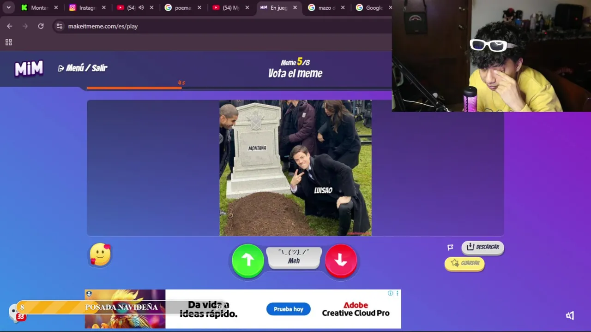591x332 pixels.
Task: Toggle sound with speaker icon bottom right
Action: pyautogui.click(x=570, y=315)
